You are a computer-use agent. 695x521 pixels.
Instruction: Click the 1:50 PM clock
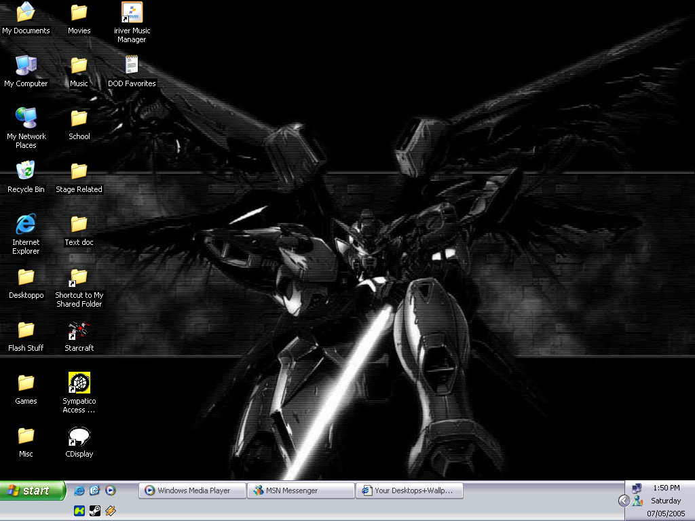(x=666, y=488)
